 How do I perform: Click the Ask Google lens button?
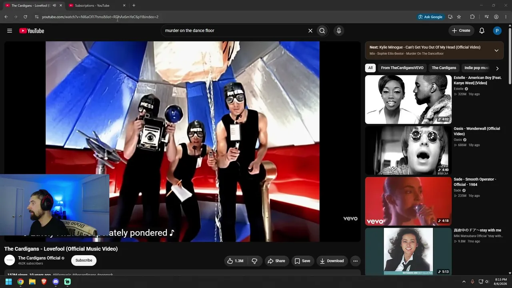pos(430,17)
